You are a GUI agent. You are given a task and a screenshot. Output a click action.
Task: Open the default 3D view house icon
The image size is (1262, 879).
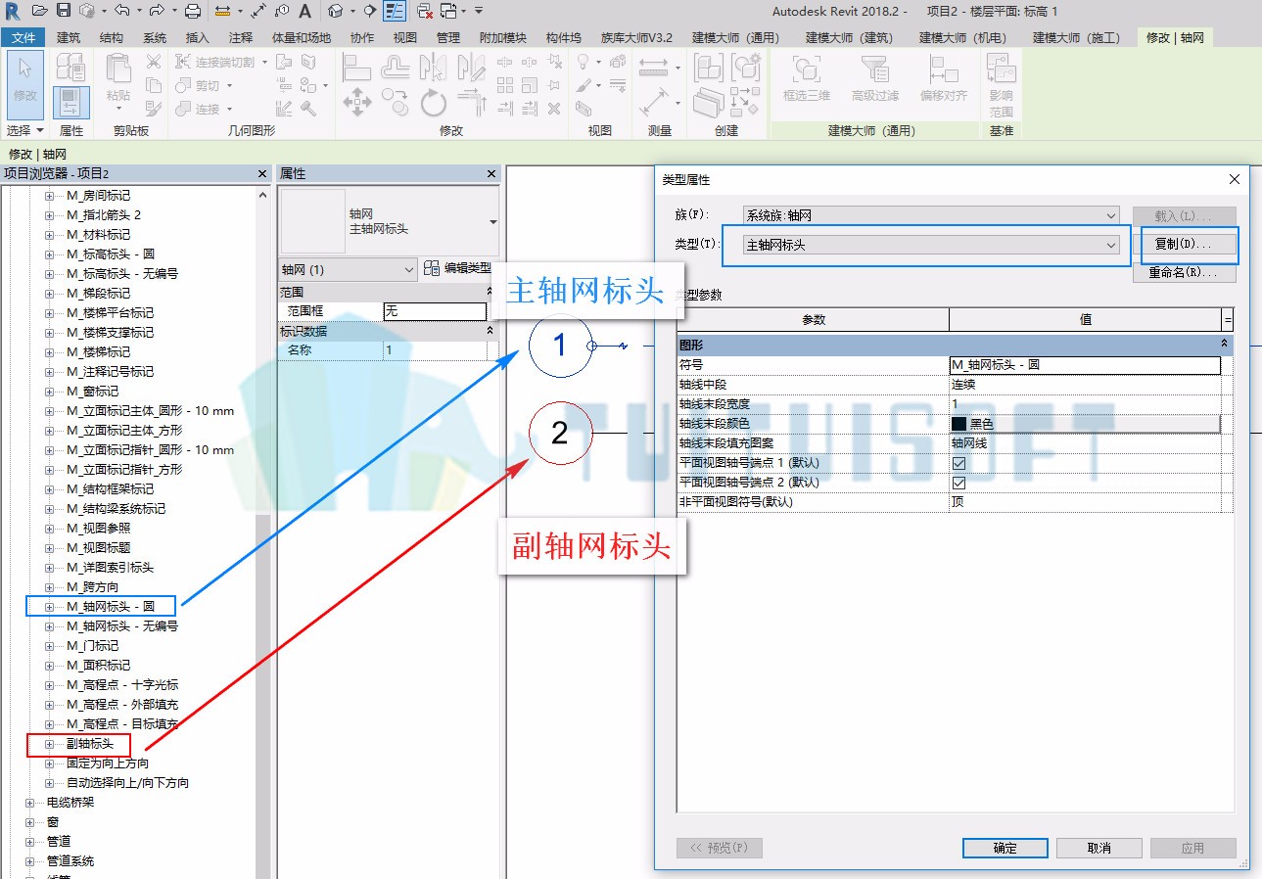(x=336, y=11)
